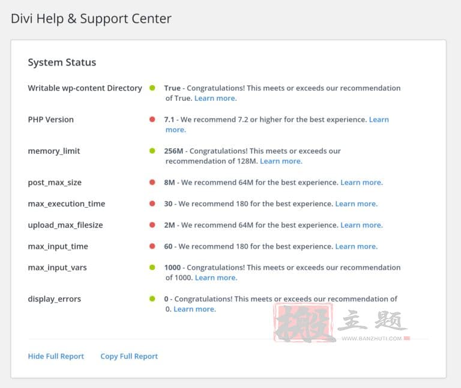Open Learn more link for display_errors
The image size is (461, 388).
(x=194, y=309)
